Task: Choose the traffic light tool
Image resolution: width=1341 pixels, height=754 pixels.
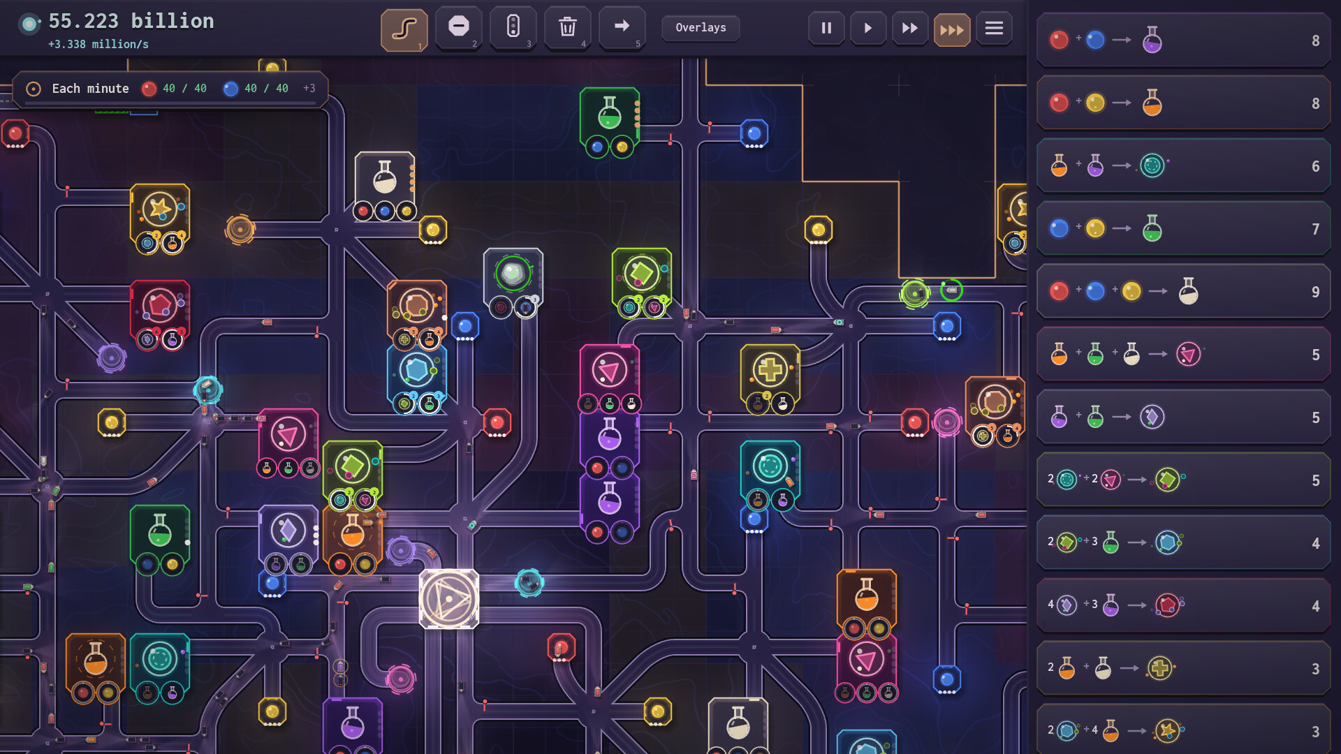Action: (x=513, y=28)
